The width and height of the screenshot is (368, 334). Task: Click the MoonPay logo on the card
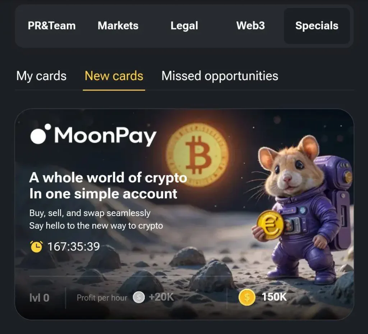(93, 135)
